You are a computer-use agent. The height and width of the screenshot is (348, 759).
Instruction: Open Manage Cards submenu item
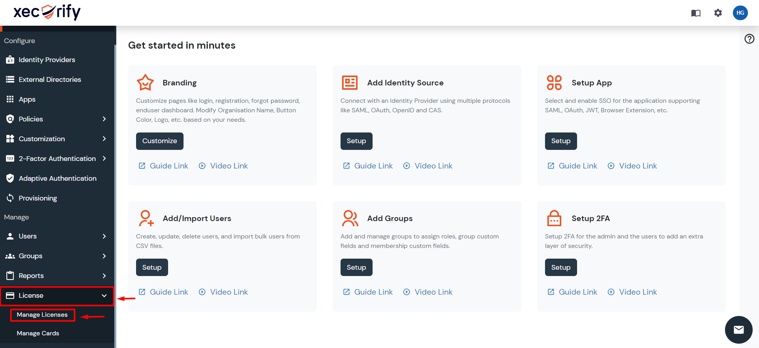pyautogui.click(x=38, y=333)
